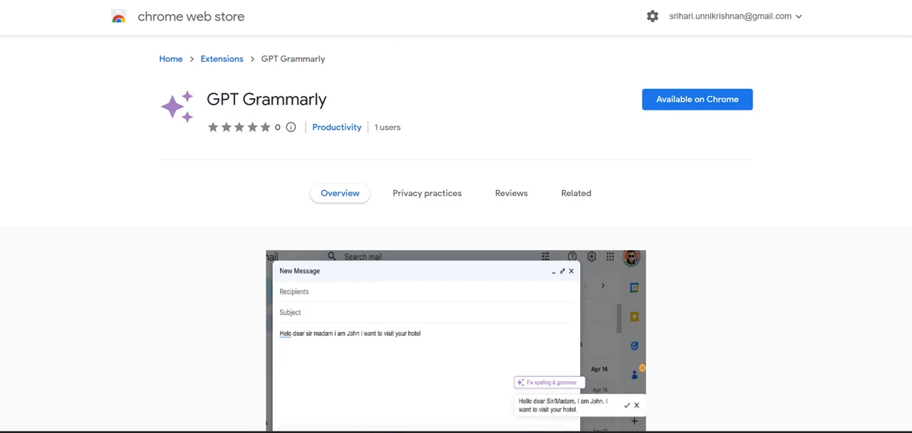912x433 pixels.
Task: Click the Google Calendar icon in the Gmail side panel
Action: click(634, 287)
